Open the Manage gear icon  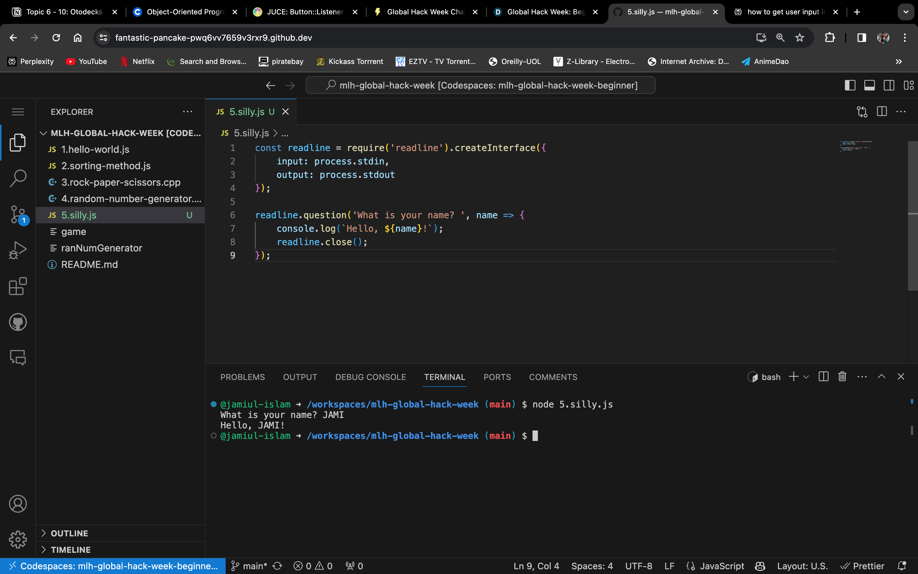point(17,539)
